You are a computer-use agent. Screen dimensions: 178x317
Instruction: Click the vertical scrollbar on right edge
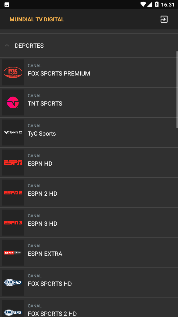pyautogui.click(x=177, y=89)
